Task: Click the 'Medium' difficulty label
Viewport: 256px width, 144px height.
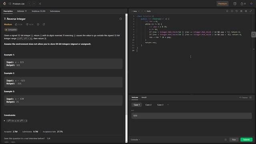Action: [8, 24]
